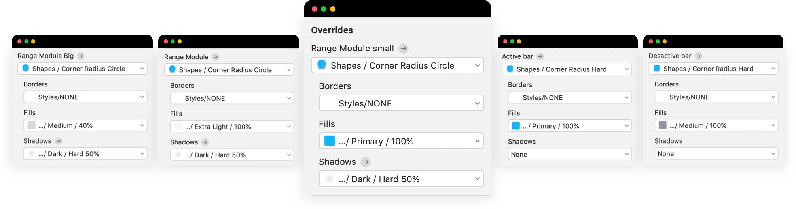
Task: Click large Primary blue swatch in Range Module small
Action: [330, 141]
